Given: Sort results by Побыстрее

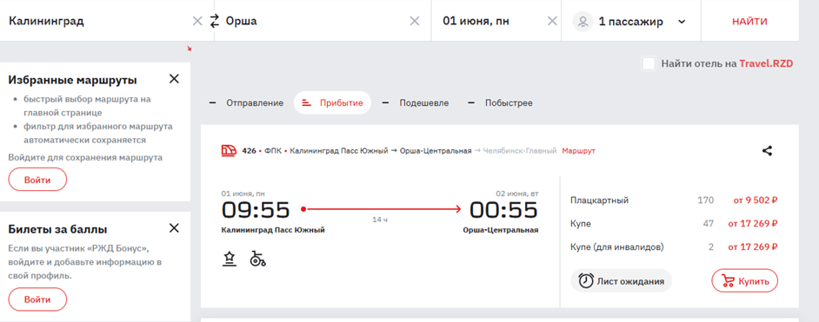Looking at the screenshot, I should [500, 103].
